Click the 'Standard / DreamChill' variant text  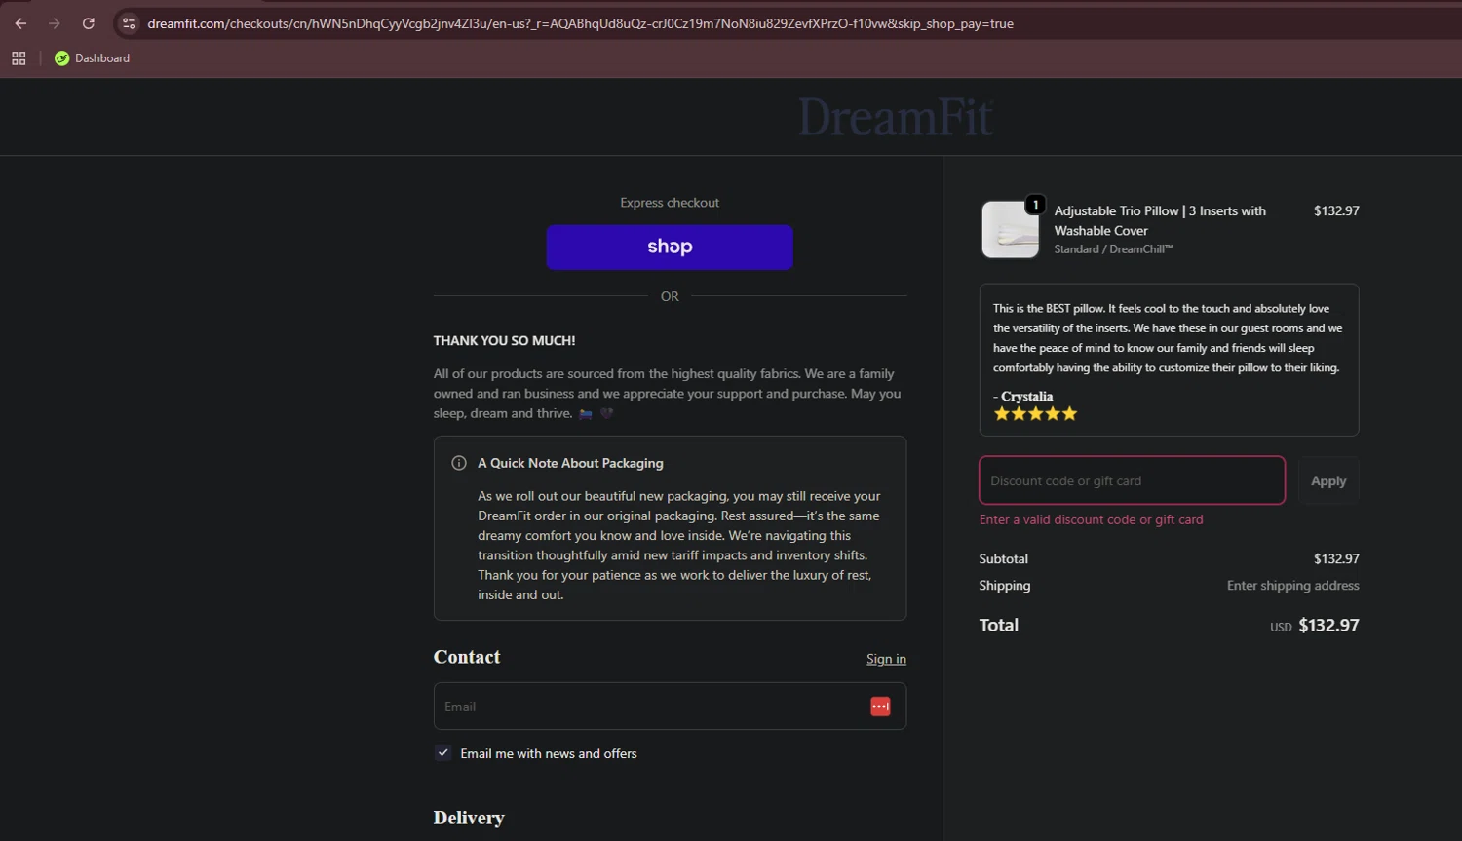(1113, 249)
